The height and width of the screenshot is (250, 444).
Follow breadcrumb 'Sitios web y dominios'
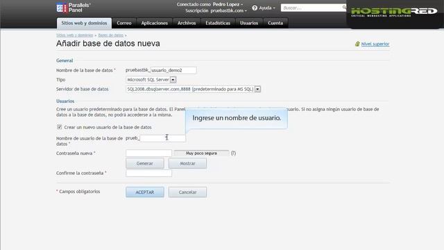tap(74, 35)
